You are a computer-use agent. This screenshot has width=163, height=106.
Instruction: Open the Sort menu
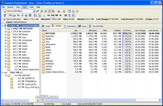[x=25, y=7]
